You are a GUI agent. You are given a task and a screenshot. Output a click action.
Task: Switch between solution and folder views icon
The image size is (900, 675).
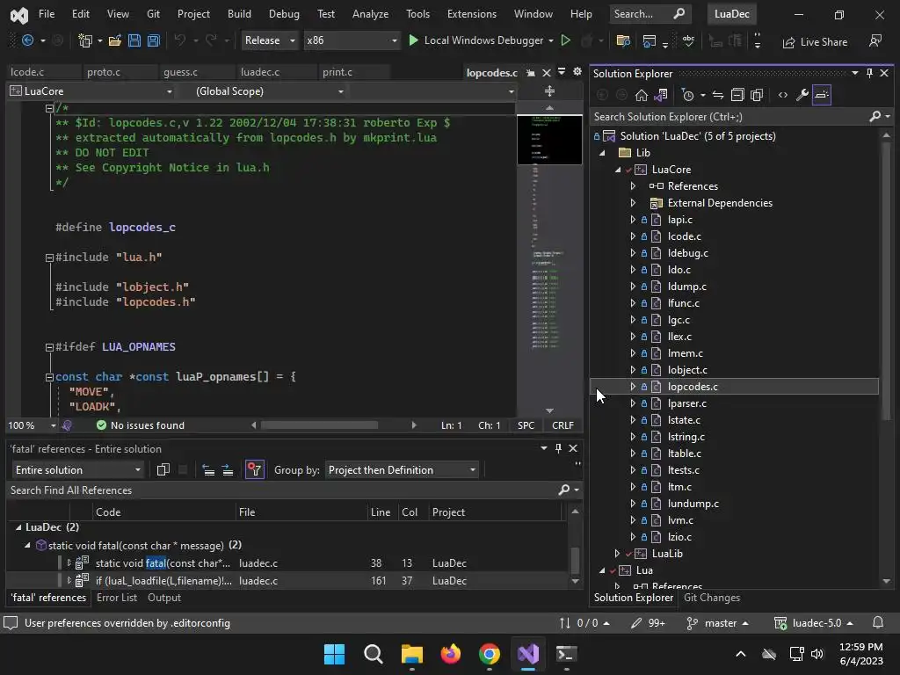click(x=661, y=95)
